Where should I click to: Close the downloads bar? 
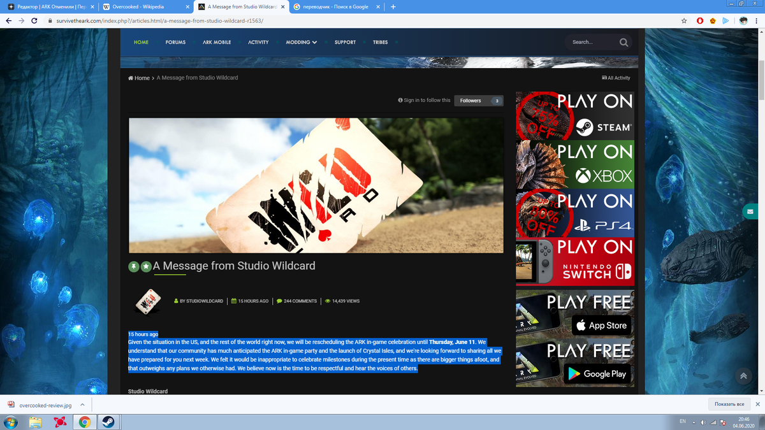[757, 405]
